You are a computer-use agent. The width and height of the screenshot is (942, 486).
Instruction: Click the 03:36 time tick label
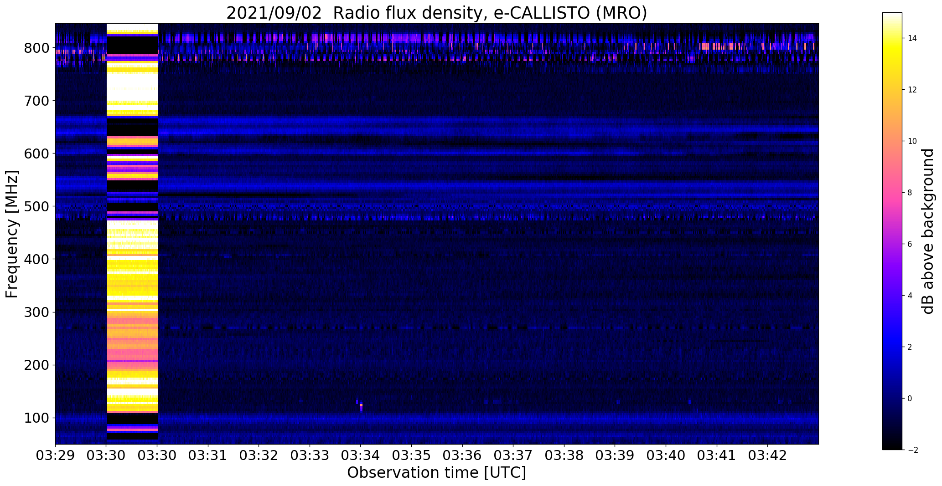click(462, 455)
